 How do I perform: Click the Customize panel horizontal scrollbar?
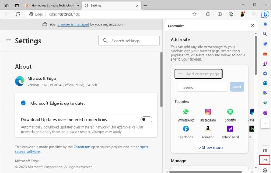tap(206, 172)
